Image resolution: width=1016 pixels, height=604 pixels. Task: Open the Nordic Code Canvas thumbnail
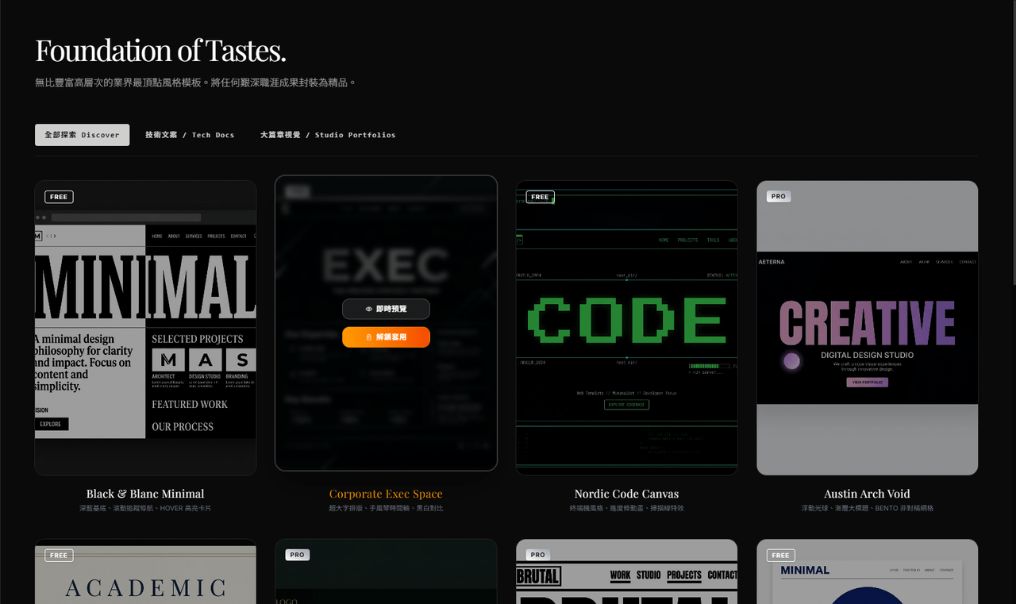tap(627, 328)
